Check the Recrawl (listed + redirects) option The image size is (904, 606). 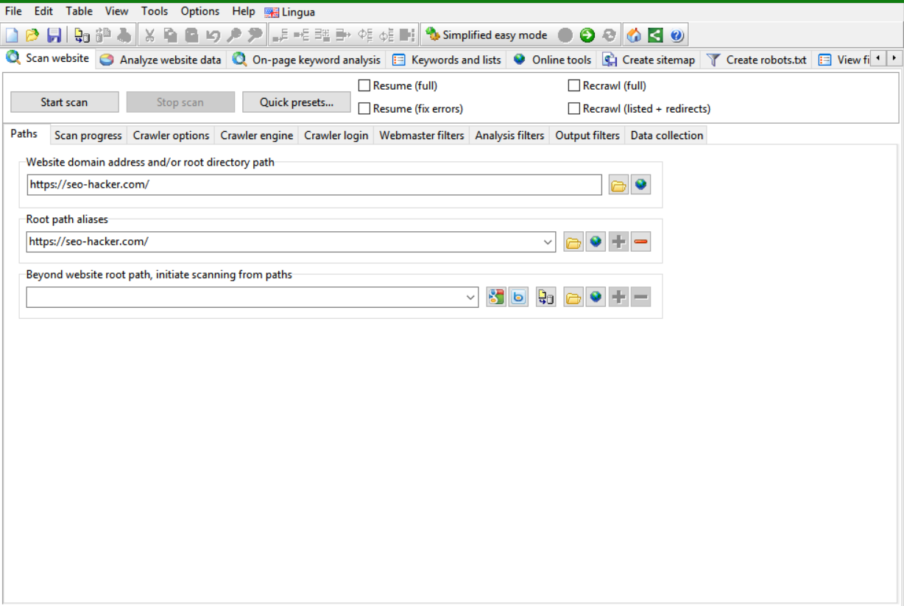[574, 108]
